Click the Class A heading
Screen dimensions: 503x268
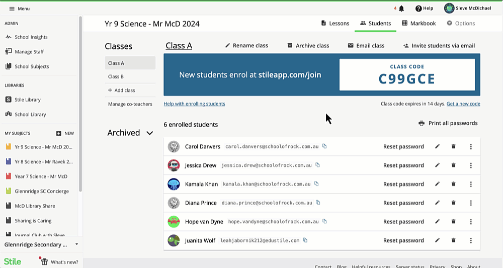[179, 46]
